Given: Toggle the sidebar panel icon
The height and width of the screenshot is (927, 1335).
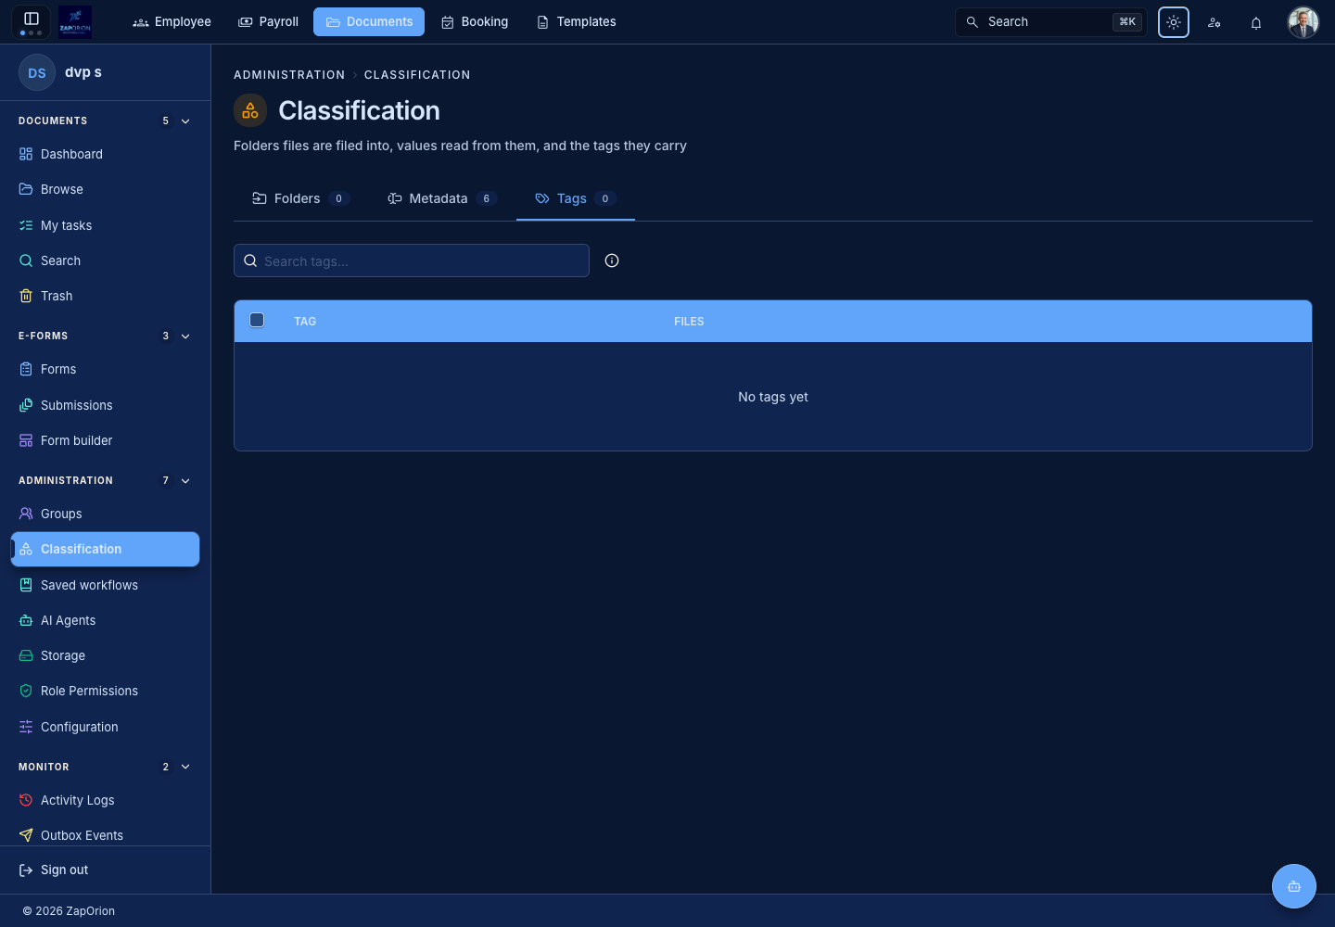Looking at the screenshot, I should 31,19.
